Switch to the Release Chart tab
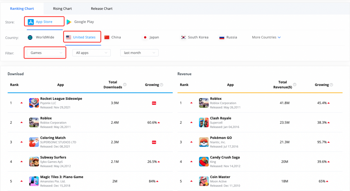 click(x=102, y=9)
